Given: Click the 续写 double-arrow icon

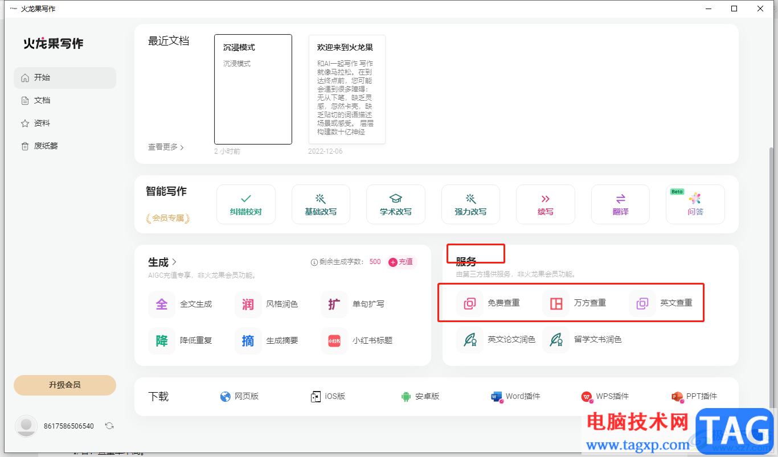Looking at the screenshot, I should click(x=546, y=199).
